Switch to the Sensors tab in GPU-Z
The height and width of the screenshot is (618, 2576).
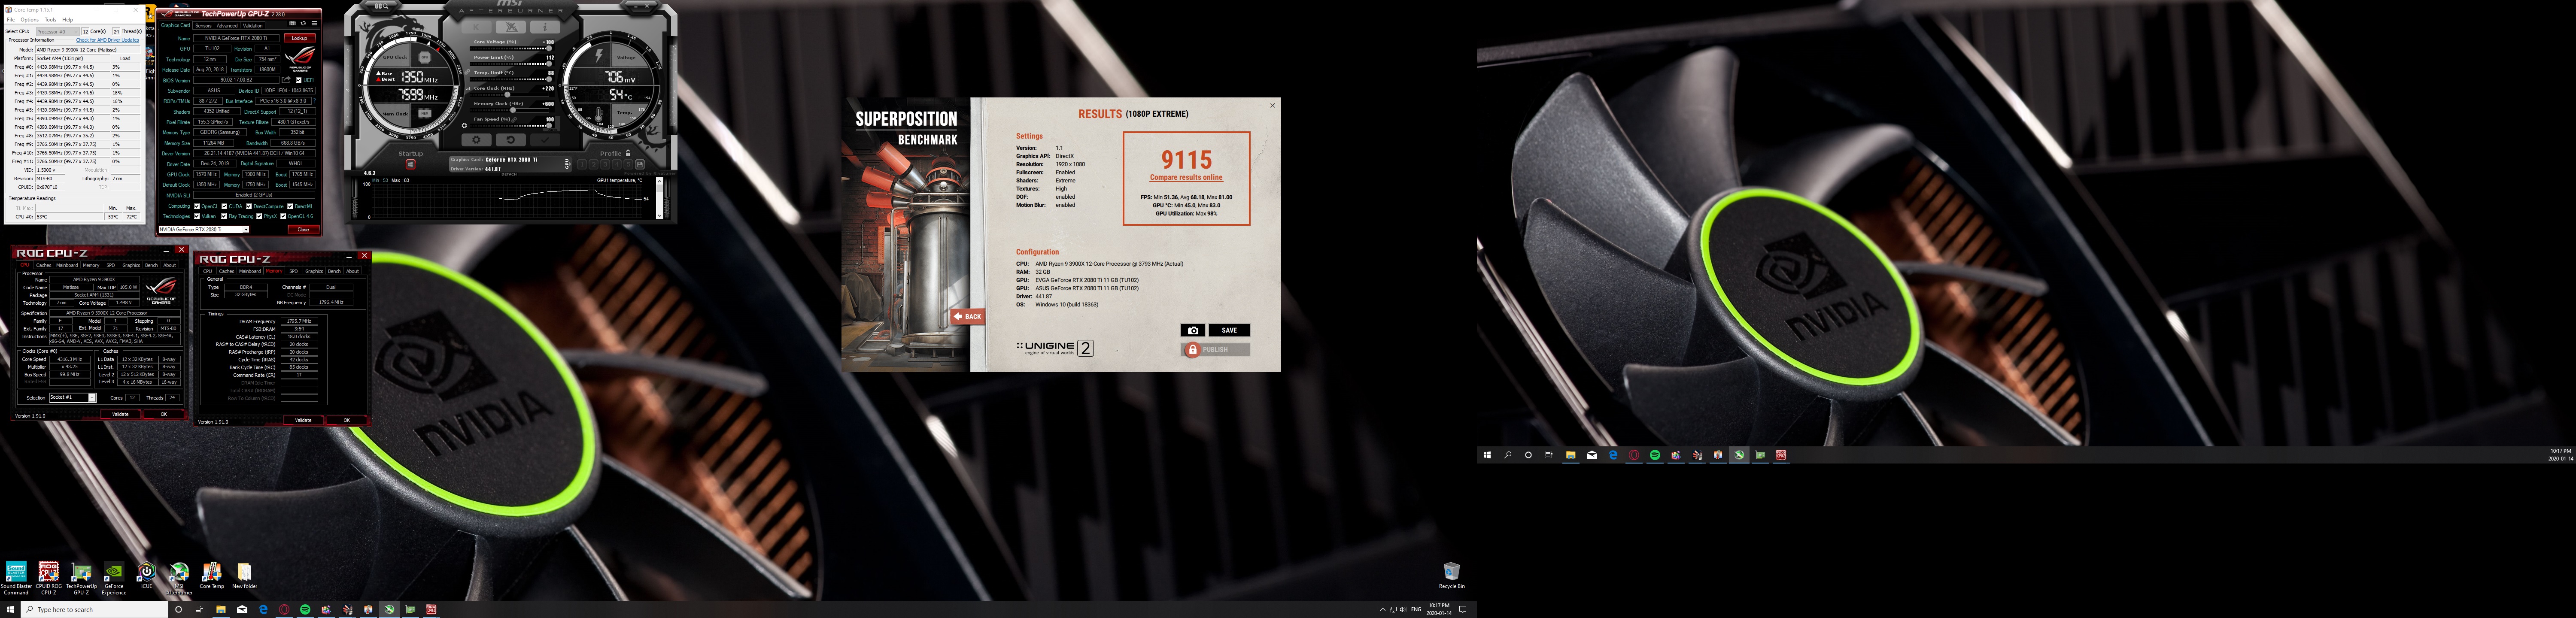(x=203, y=26)
